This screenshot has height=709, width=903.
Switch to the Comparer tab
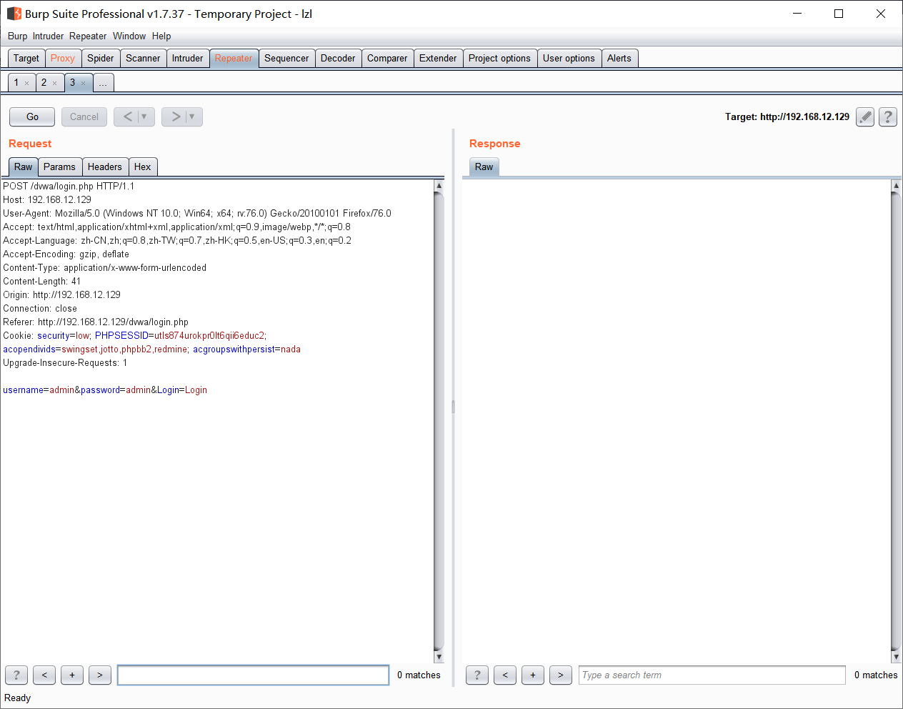coord(387,59)
